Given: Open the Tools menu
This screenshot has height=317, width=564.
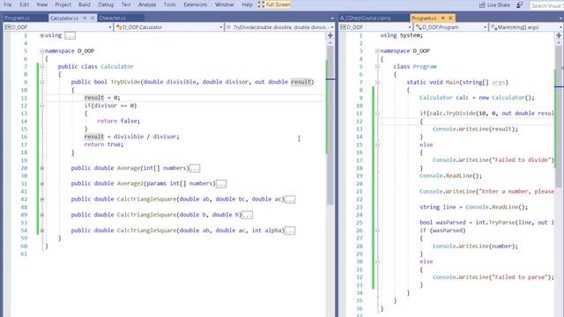Looking at the screenshot, I should pyautogui.click(x=169, y=4).
